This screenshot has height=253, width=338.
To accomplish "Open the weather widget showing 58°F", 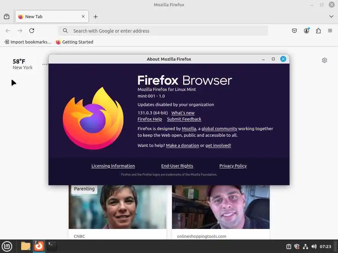I will coord(22,64).
